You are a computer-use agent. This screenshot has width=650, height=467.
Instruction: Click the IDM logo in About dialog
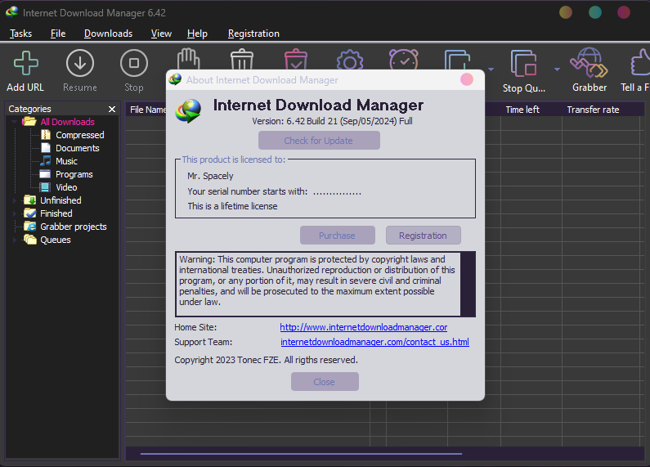pyautogui.click(x=188, y=111)
